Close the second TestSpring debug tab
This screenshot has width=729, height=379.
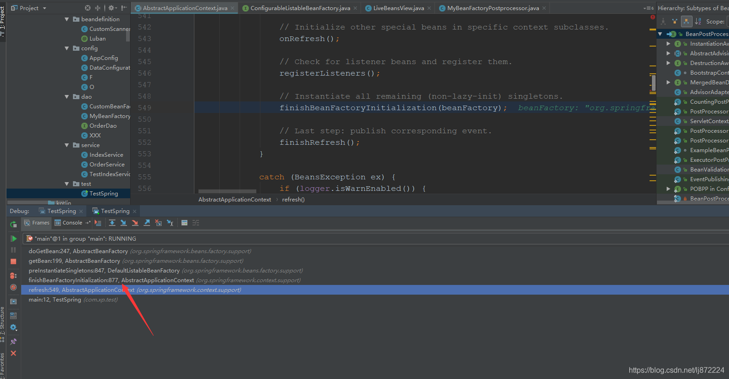[135, 211]
